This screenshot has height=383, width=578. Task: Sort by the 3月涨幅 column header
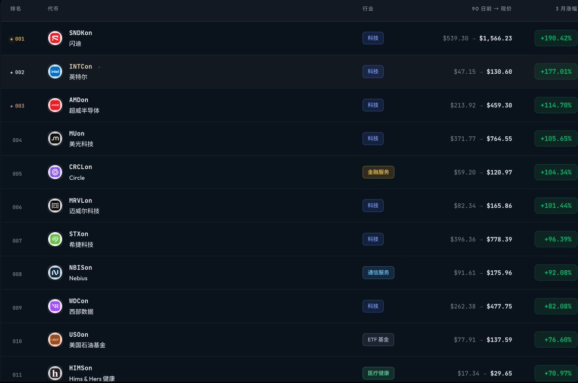tap(566, 9)
